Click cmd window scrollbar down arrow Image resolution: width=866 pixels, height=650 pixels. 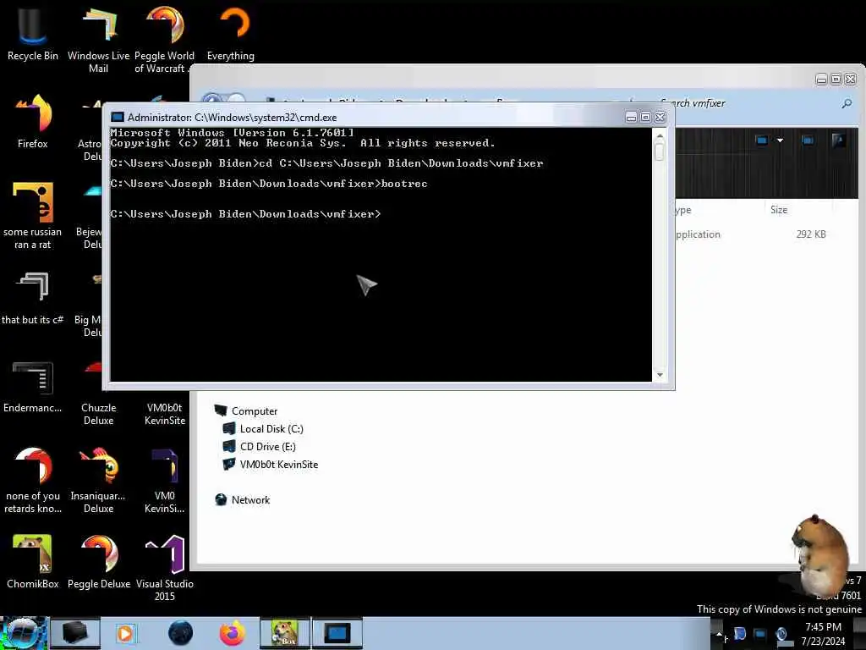pos(660,375)
